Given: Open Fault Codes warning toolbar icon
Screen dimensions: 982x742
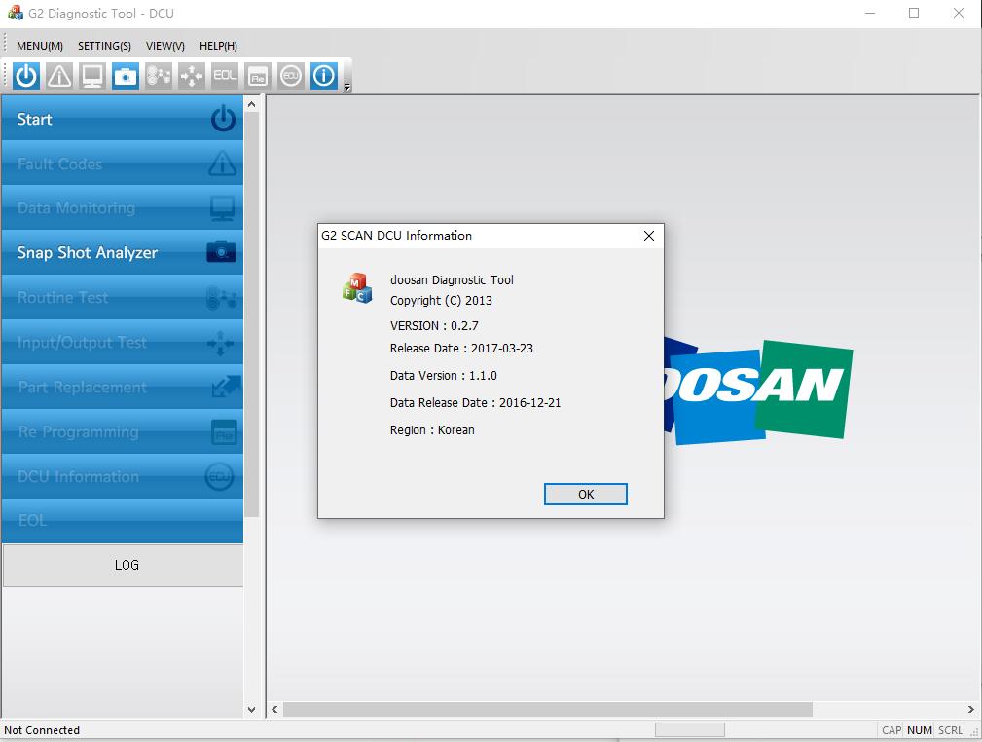Looking at the screenshot, I should [x=59, y=77].
